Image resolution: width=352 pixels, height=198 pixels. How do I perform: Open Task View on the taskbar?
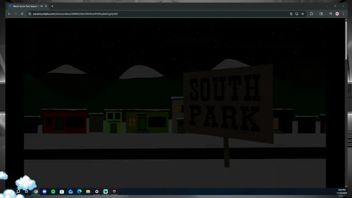click(x=27, y=191)
